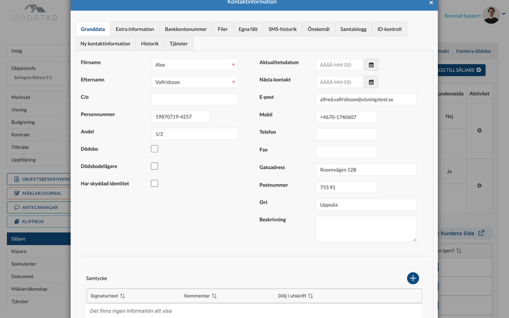Screen dimensions: 509x318
Task: Click the Aktualitetsdatum date input
Action: pos(339,65)
